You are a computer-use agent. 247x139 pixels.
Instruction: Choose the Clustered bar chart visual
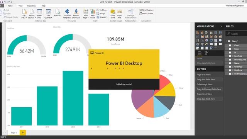[207, 32]
